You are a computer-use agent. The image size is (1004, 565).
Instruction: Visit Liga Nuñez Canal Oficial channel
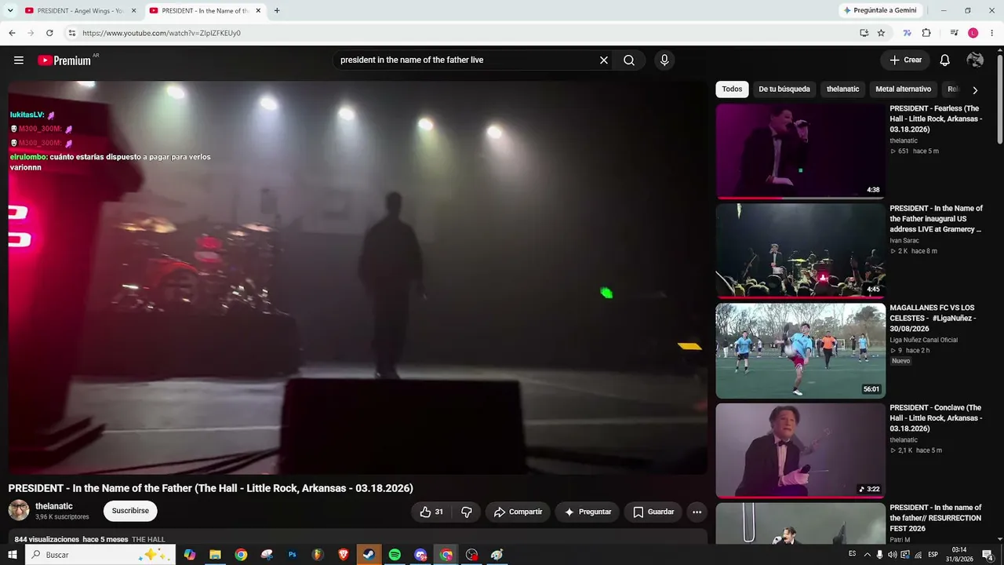[x=923, y=340]
